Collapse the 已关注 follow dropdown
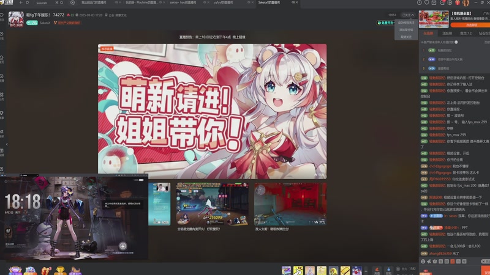 408,15
